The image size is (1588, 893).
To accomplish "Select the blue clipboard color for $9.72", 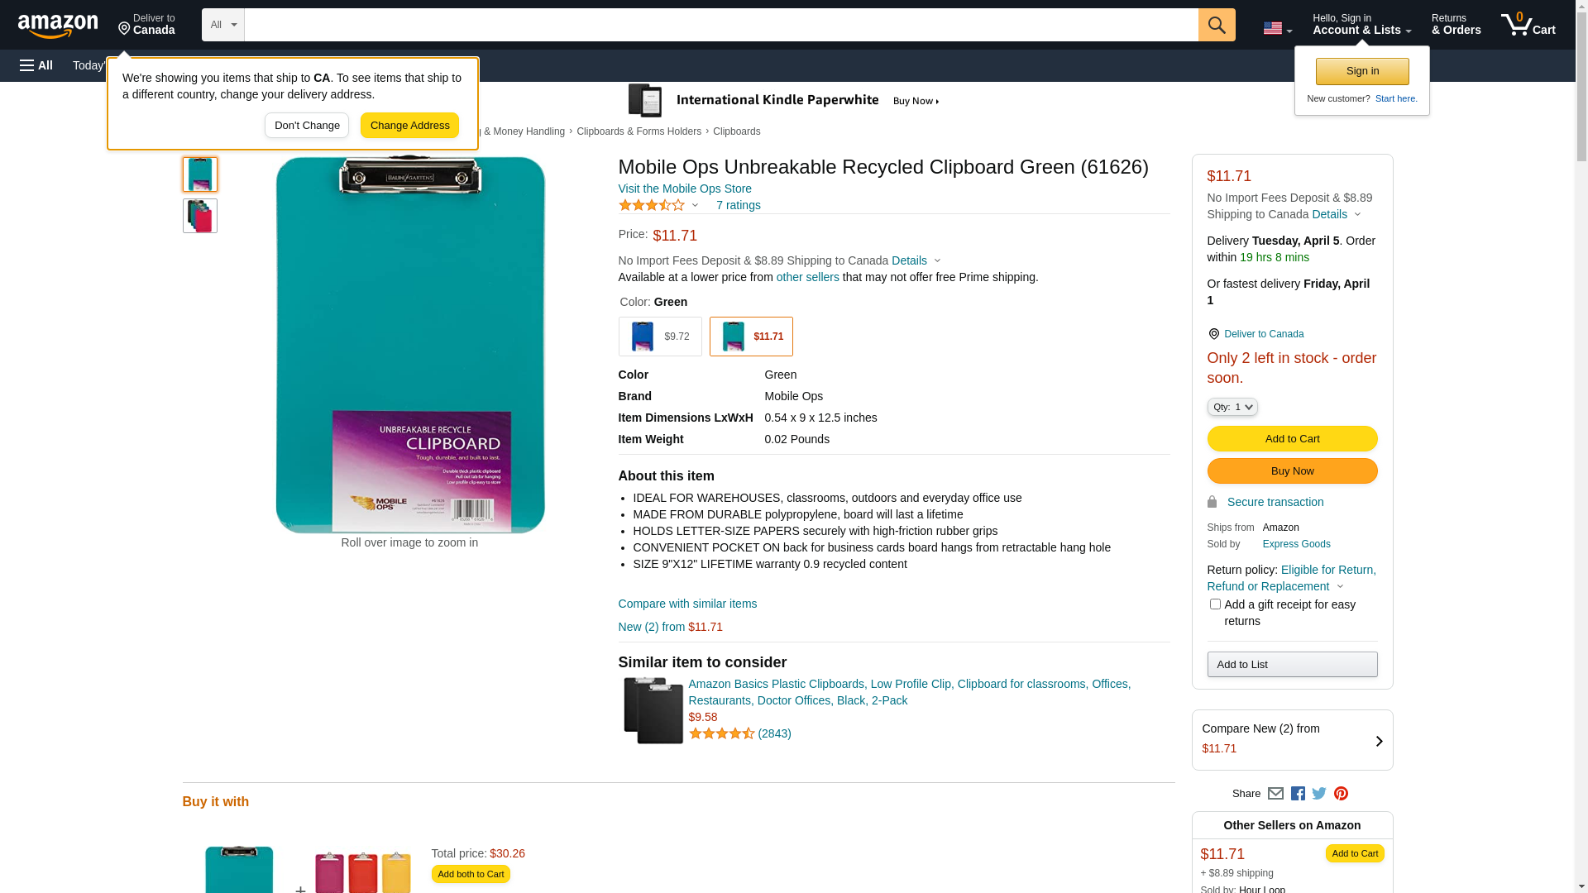I will click(660, 337).
